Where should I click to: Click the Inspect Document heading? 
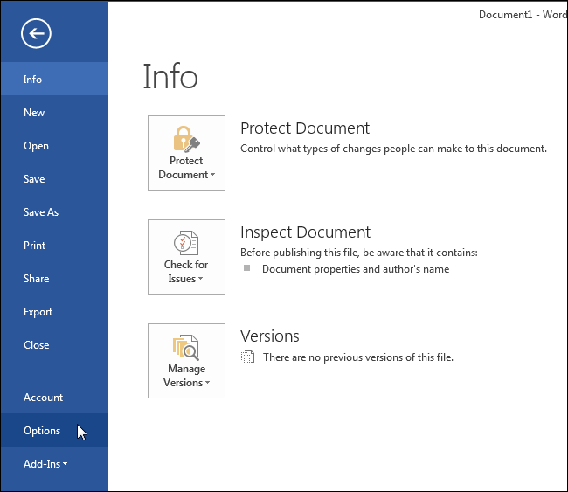click(x=305, y=232)
